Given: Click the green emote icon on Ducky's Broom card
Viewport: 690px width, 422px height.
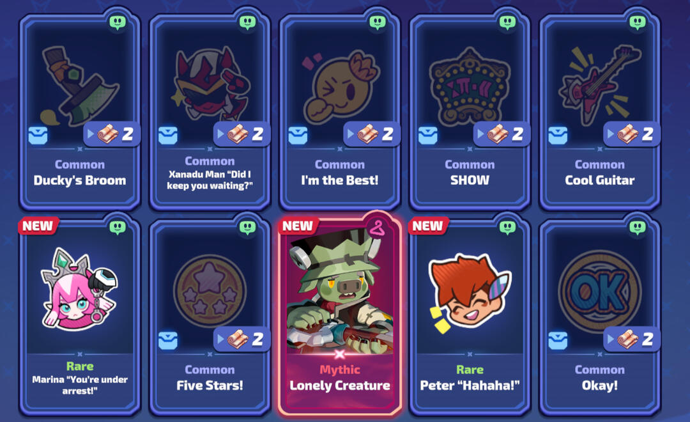Looking at the screenshot, I should (x=118, y=22).
